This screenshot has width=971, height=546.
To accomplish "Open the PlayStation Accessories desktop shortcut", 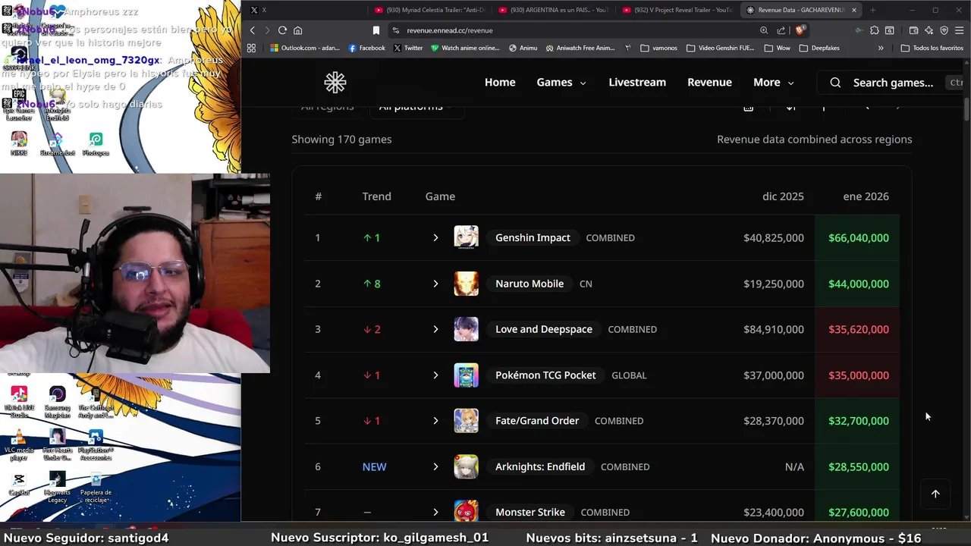I will (96, 444).
